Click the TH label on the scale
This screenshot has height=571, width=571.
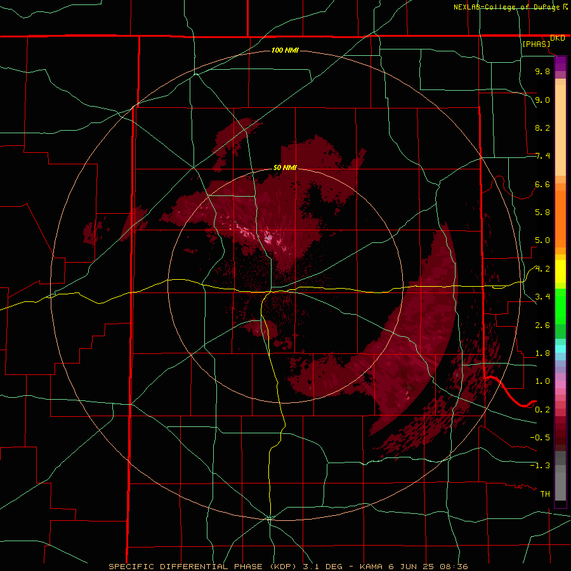[545, 494]
